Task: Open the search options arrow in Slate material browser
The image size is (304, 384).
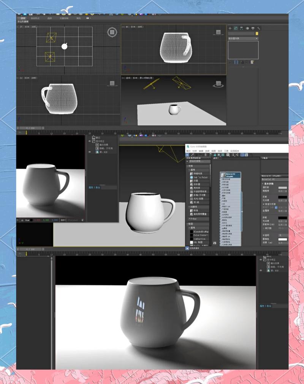Action: [187, 161]
